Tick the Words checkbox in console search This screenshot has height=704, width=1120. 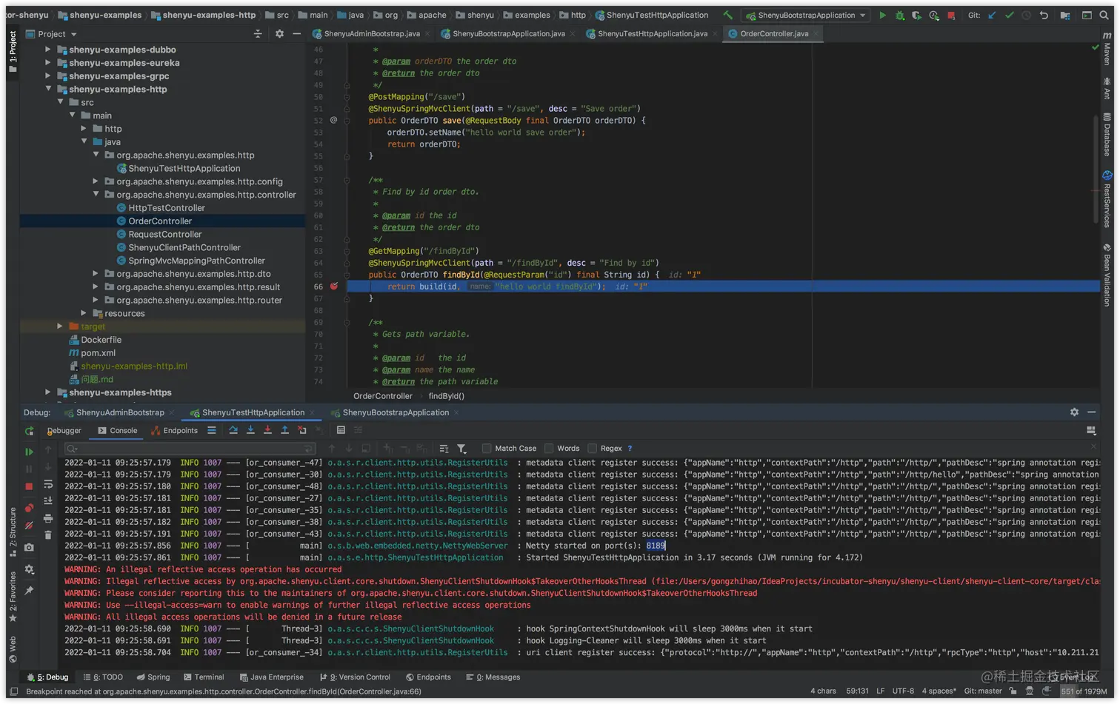tap(549, 448)
